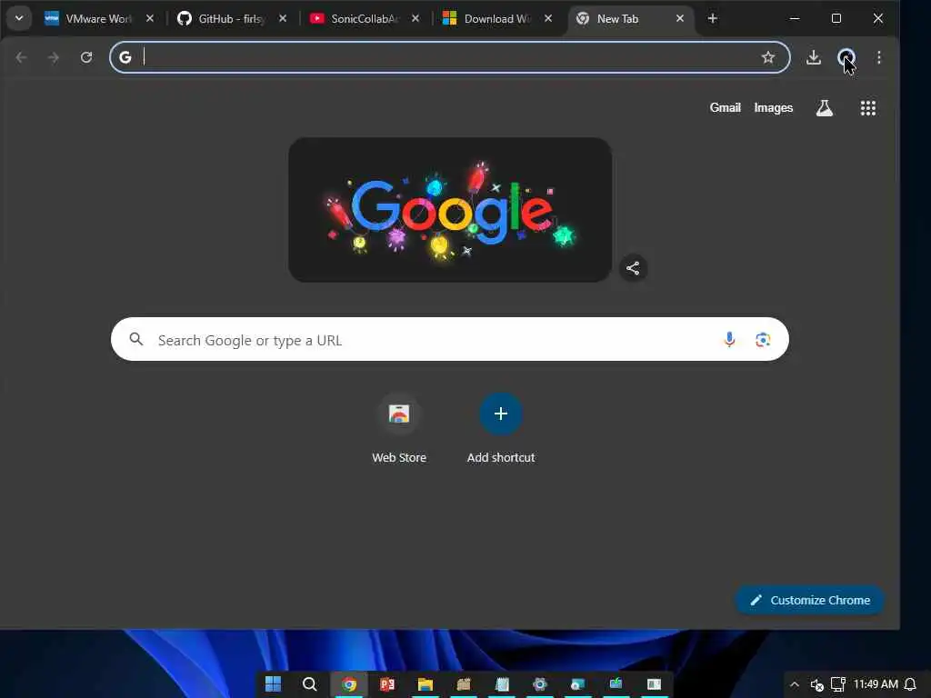
Task: Open the Images link
Action: (x=773, y=107)
